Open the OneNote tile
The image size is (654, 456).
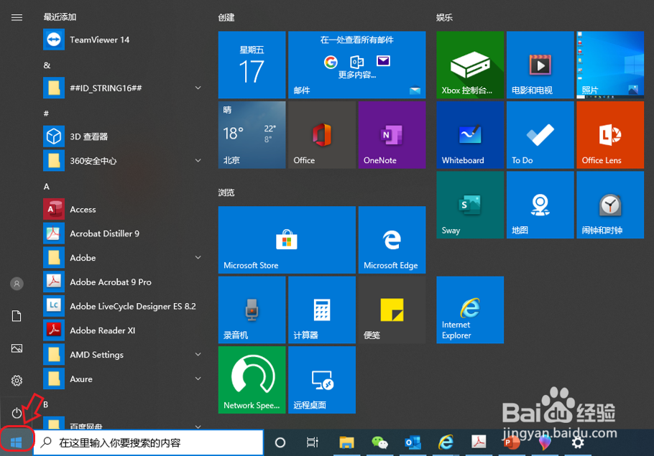click(392, 134)
